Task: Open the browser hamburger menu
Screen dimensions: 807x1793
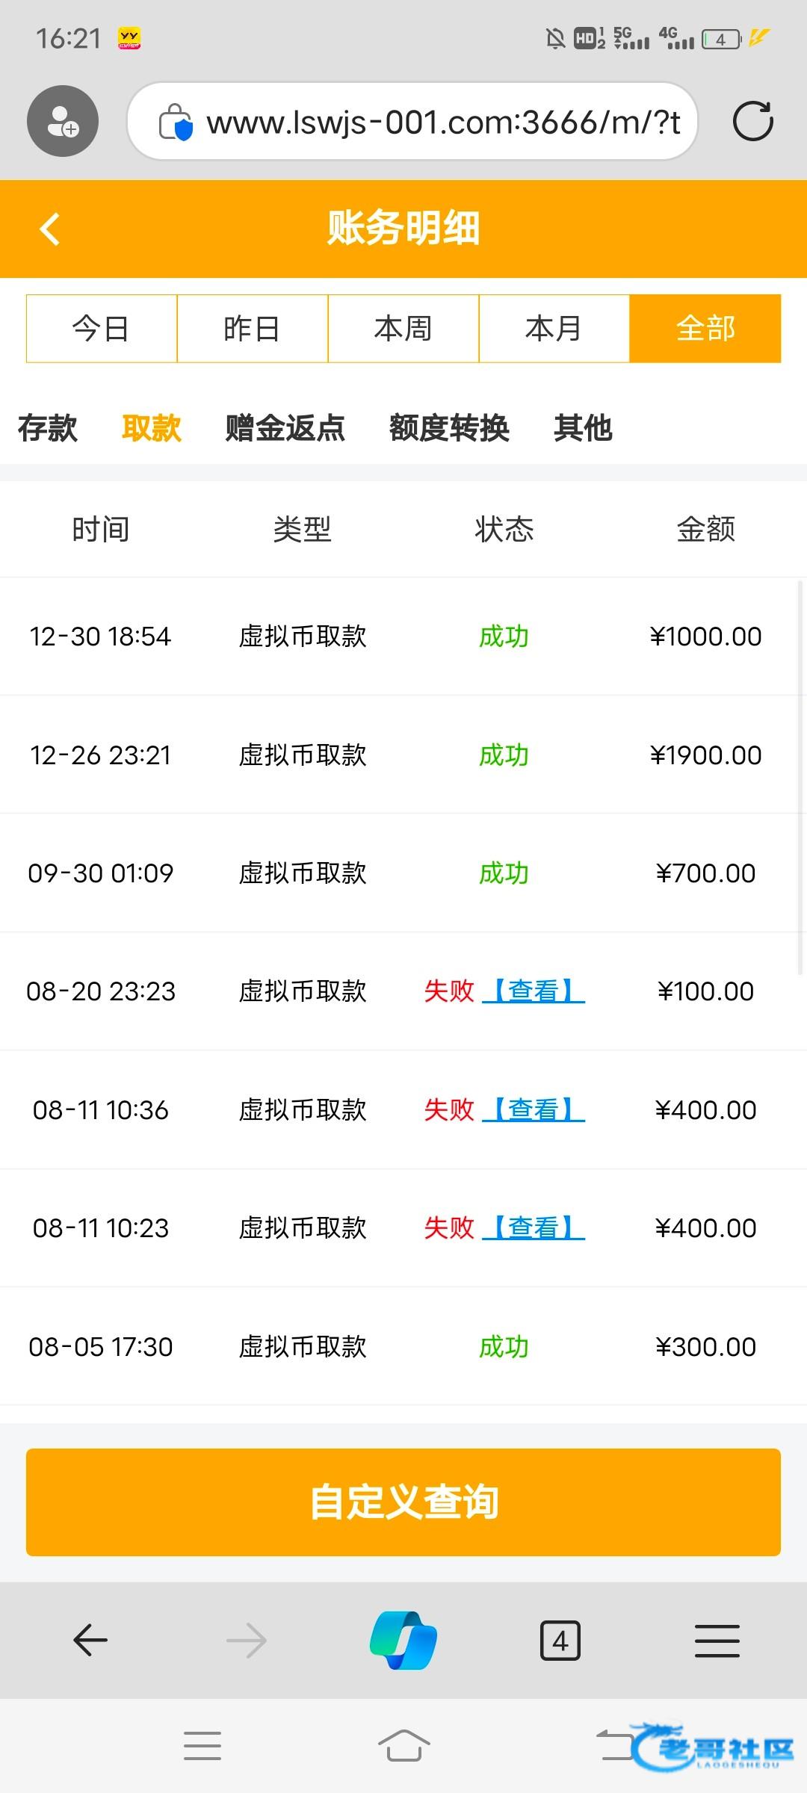Action: (x=717, y=1641)
